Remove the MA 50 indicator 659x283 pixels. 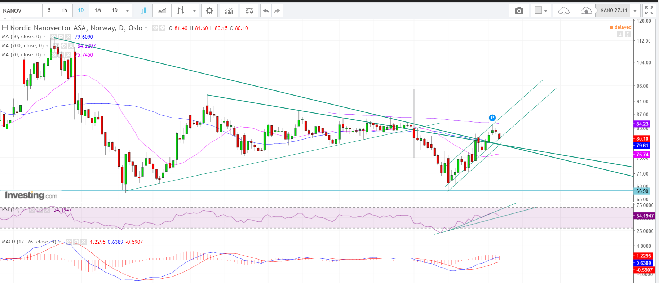click(68, 36)
